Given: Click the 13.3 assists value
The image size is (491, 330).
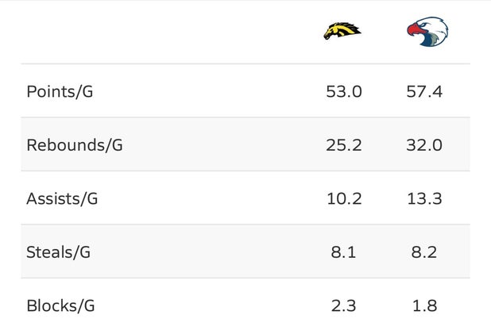Looking at the screenshot, I should tap(424, 199).
